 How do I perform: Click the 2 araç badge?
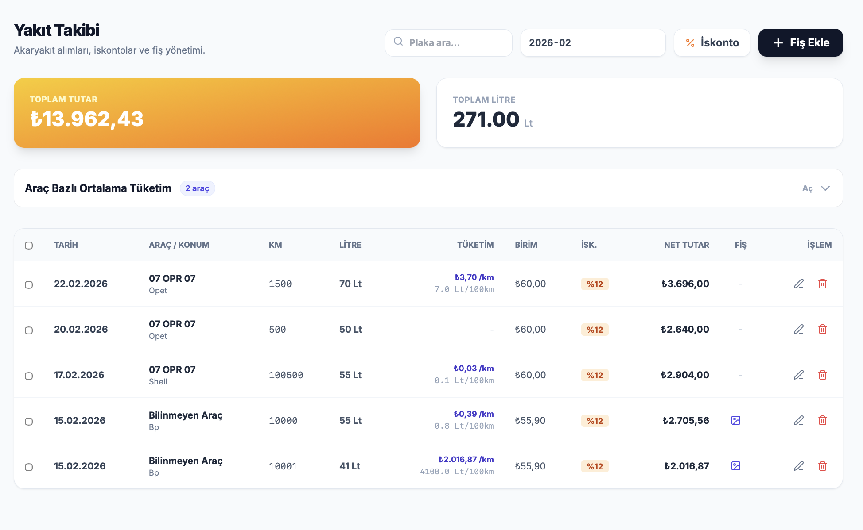197,188
